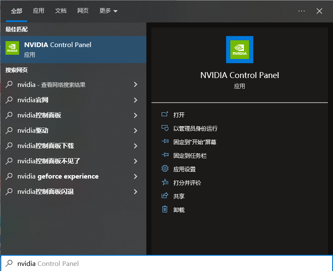The image size is (333, 271).
Task: Select suggestion text nvidia驱动
Action: (33, 130)
